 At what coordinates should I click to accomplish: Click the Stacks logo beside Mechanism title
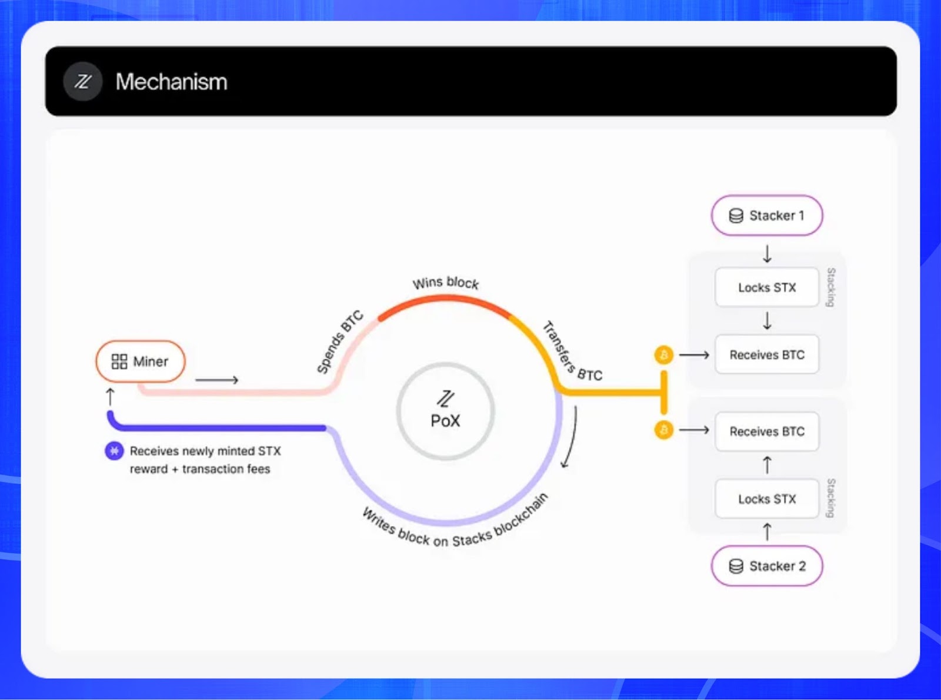pyautogui.click(x=82, y=82)
